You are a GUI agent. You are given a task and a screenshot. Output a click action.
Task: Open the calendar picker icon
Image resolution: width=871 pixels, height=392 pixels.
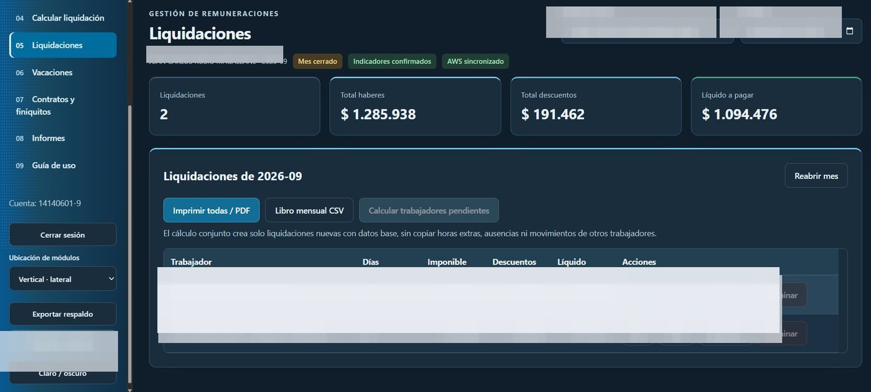850,31
